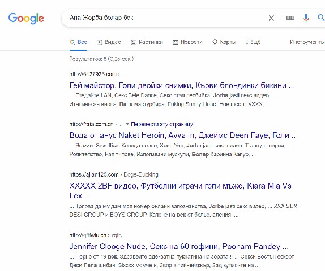Select the Все results tab

78,42
